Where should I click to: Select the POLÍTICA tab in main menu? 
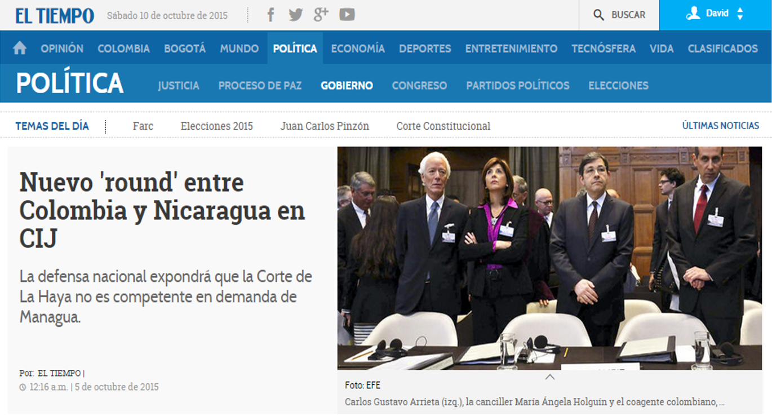[295, 48]
